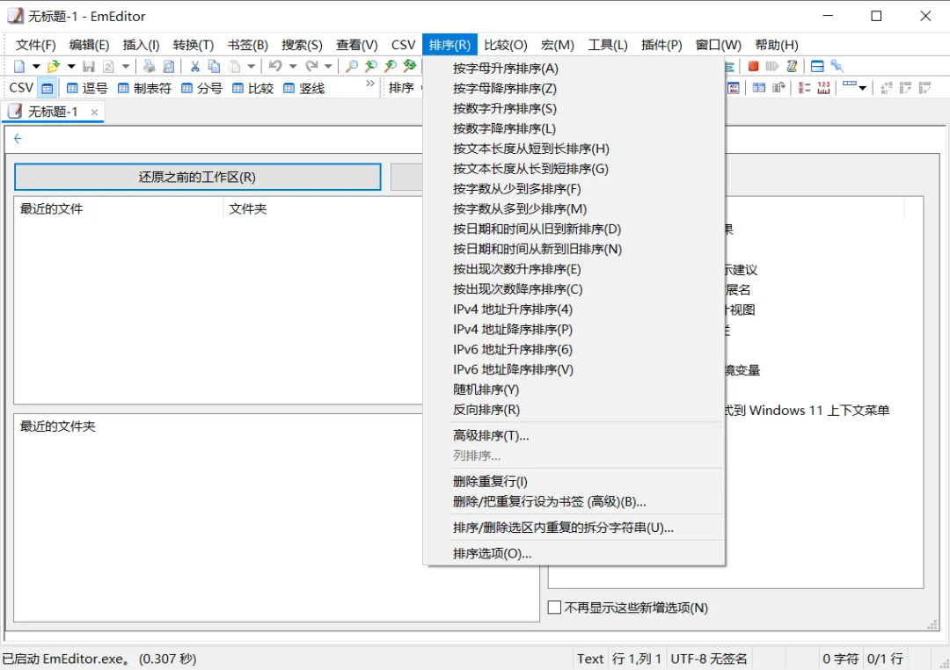
Task: Choose 按字母升序排序(A) menu item
Action: [574, 69]
